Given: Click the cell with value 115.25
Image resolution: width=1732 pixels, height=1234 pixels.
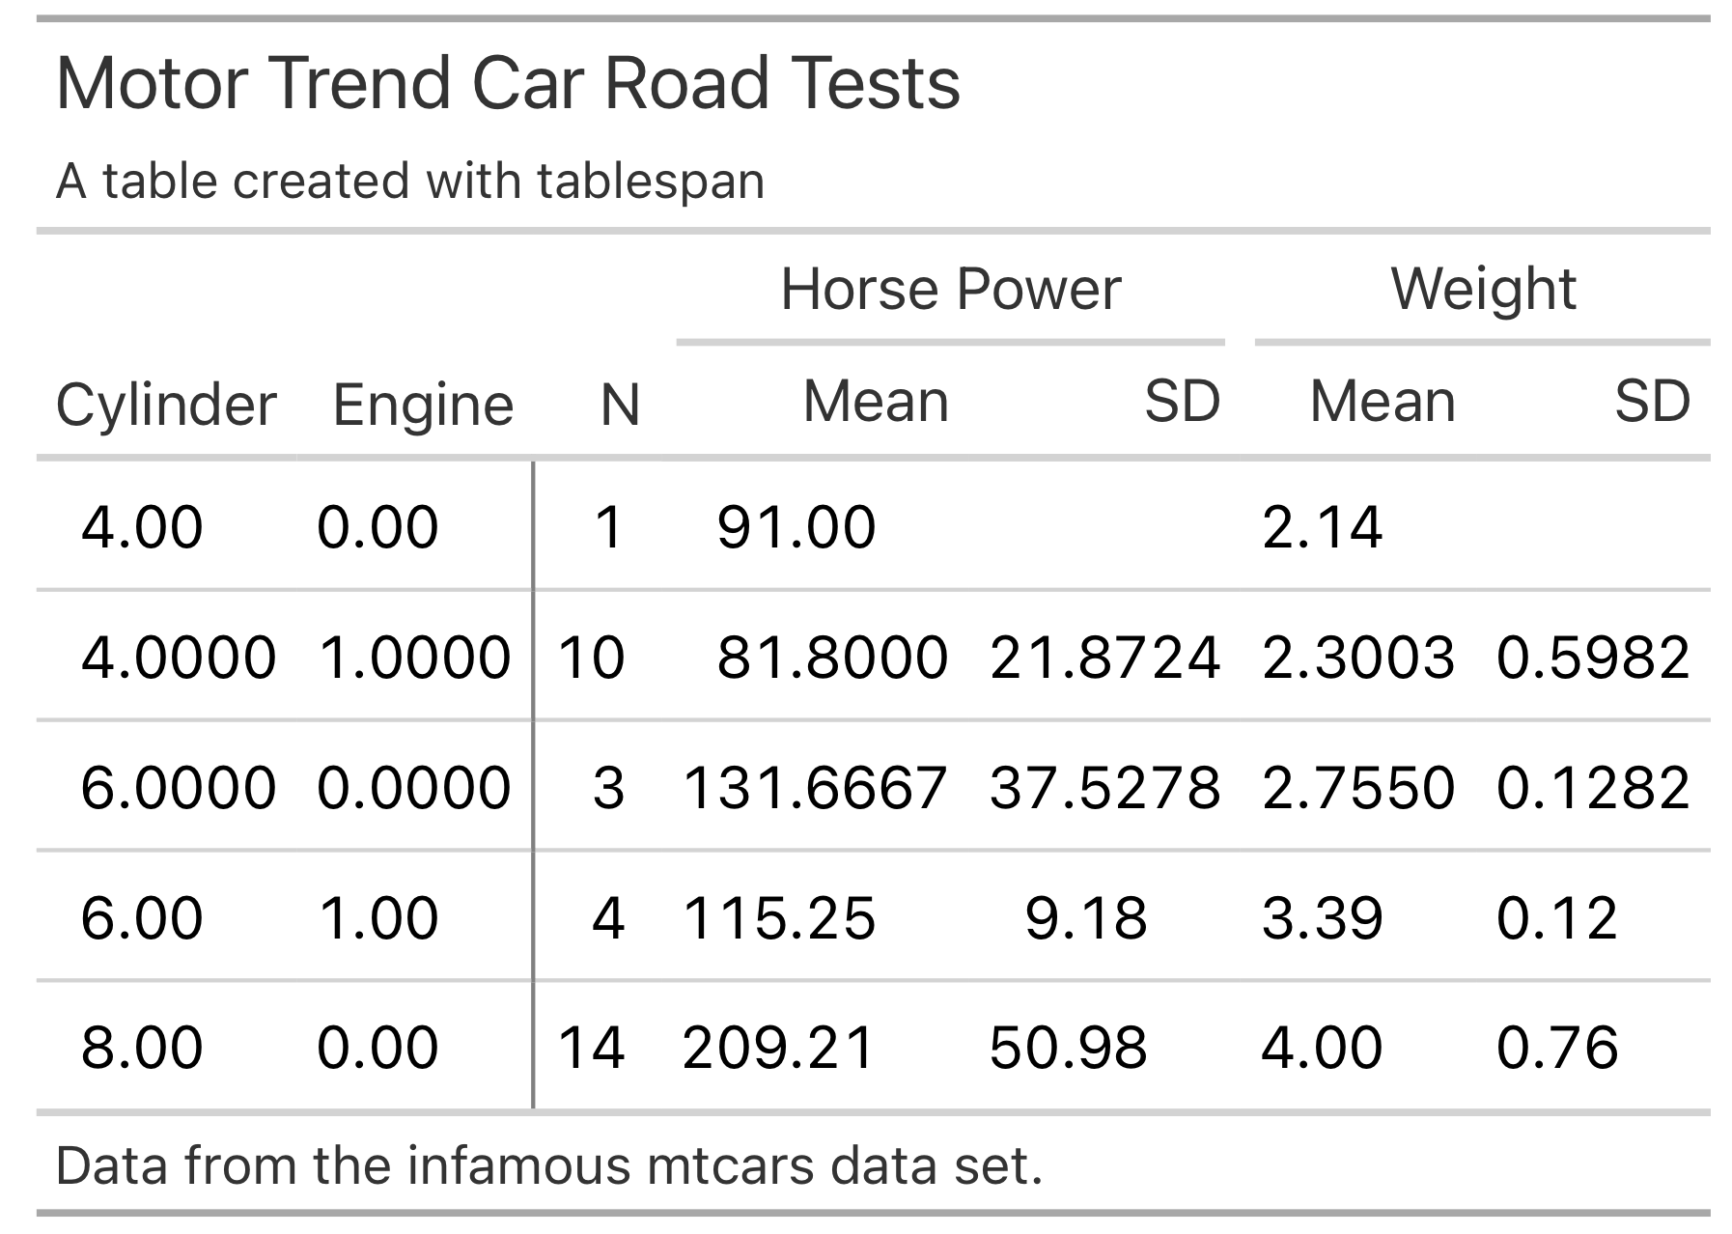Looking at the screenshot, I should 778,917.
